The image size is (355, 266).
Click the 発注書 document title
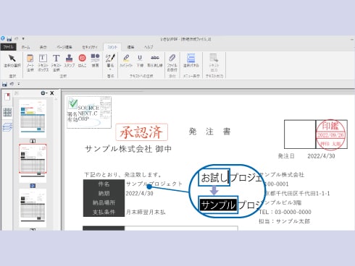tap(209, 132)
